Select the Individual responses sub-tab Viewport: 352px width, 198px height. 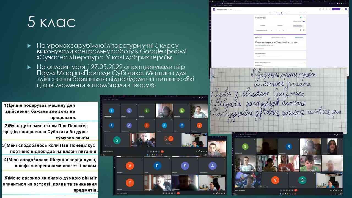[x=298, y=25]
